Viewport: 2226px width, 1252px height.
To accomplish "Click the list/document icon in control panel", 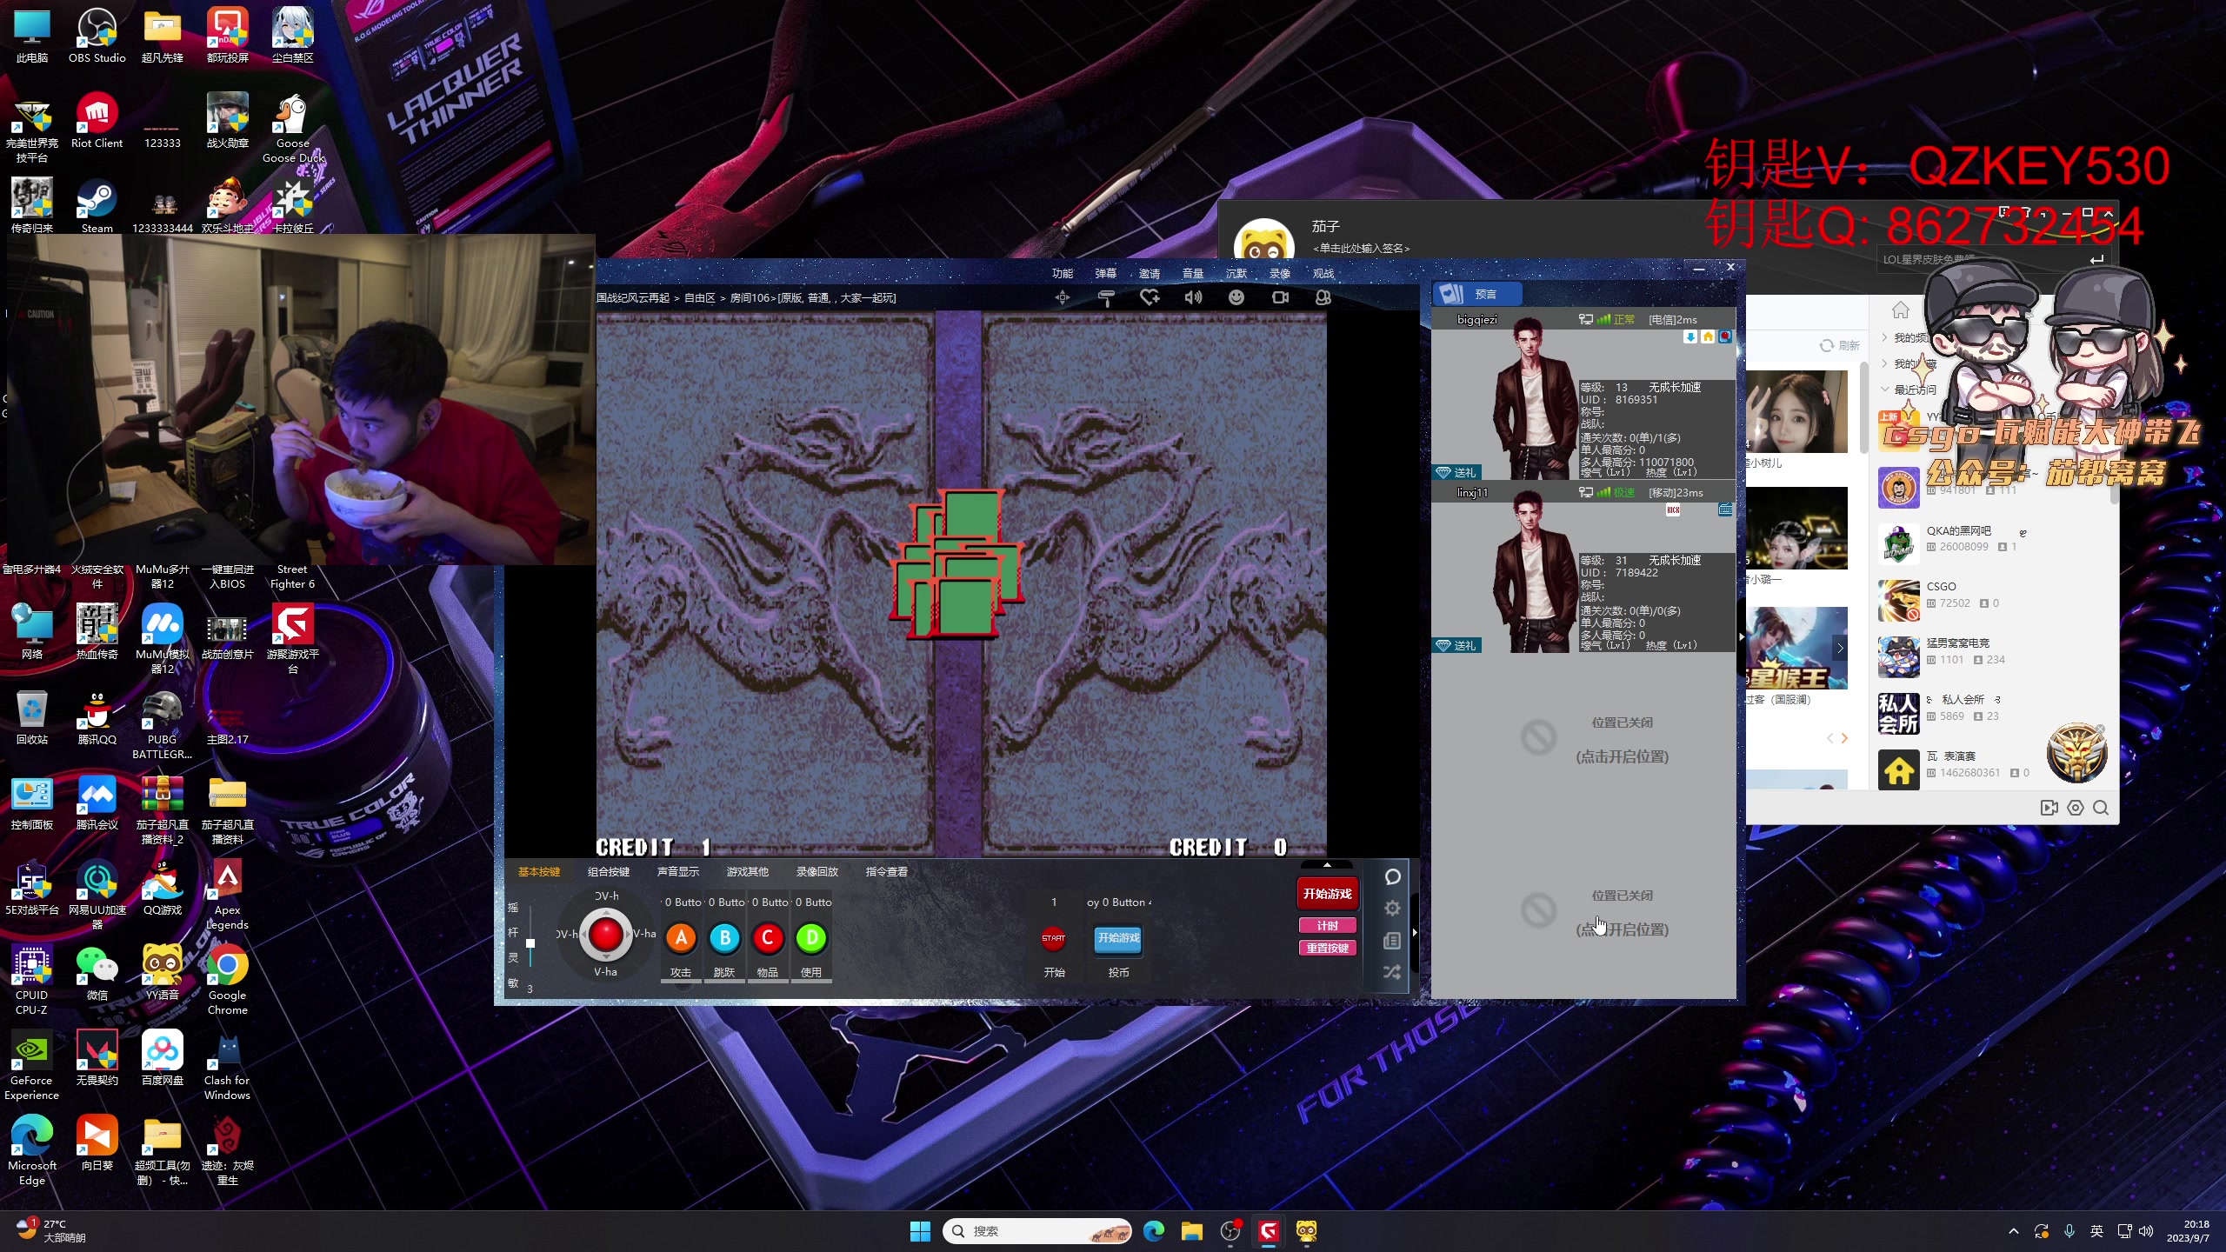I will [1392, 941].
